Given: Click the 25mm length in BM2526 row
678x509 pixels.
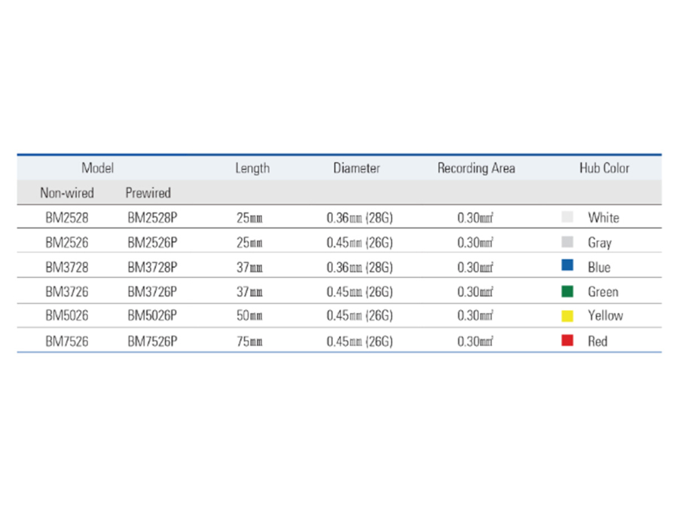Looking at the screenshot, I should [249, 242].
